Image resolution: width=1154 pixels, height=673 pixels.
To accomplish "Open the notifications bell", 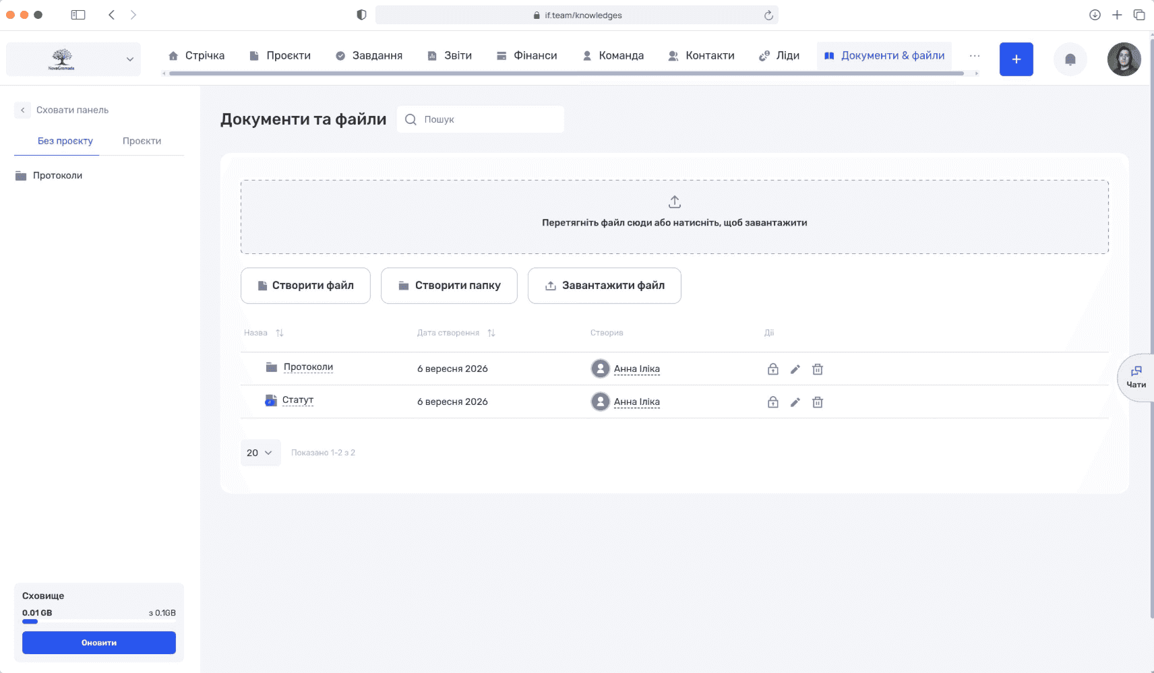I will pyautogui.click(x=1070, y=59).
